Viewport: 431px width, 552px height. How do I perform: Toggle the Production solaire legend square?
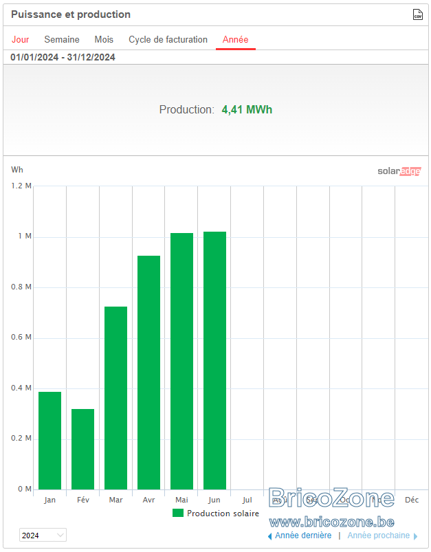(x=178, y=513)
